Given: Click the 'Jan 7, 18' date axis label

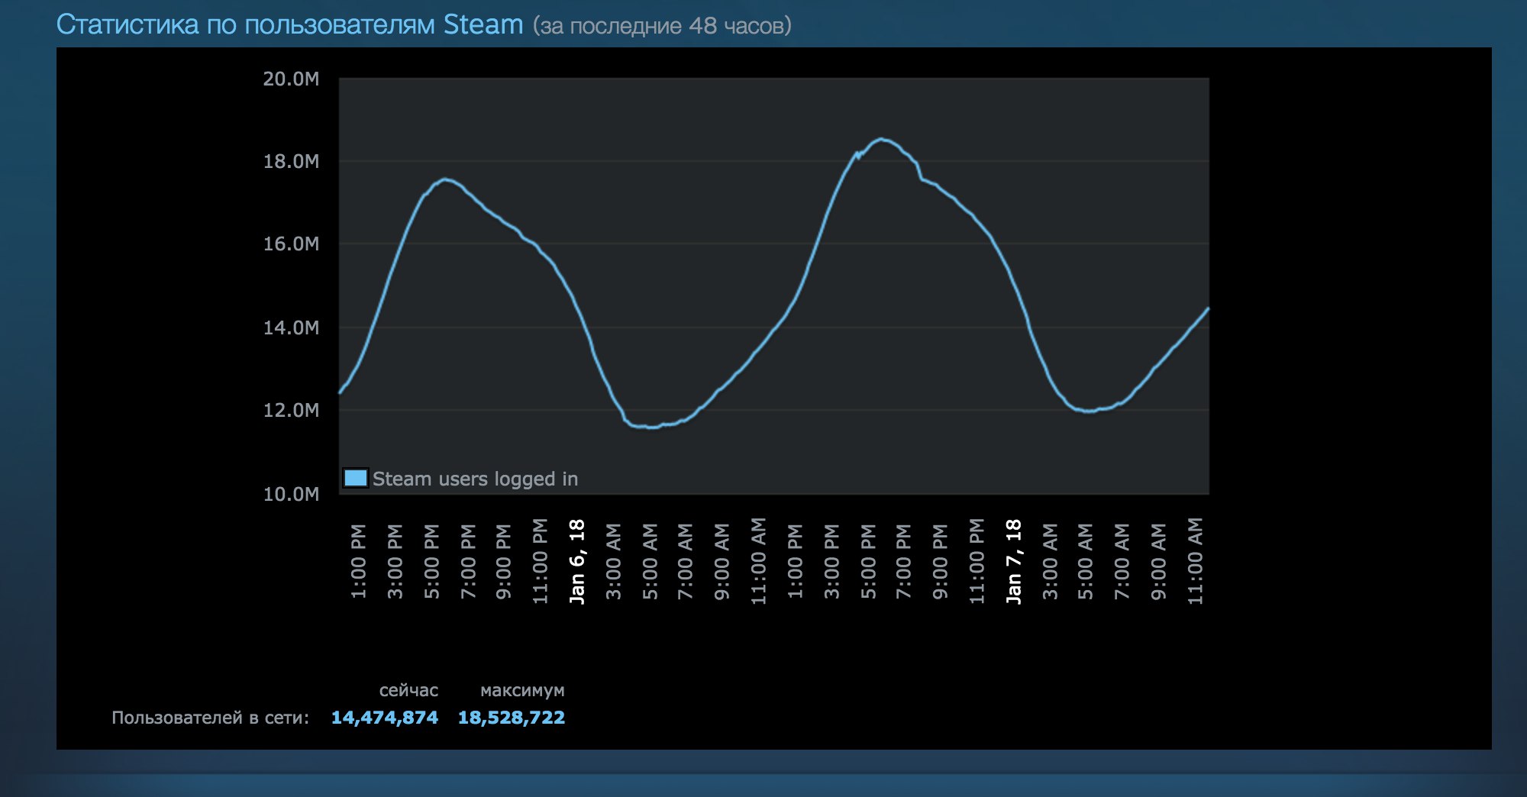Looking at the screenshot, I should [1013, 562].
